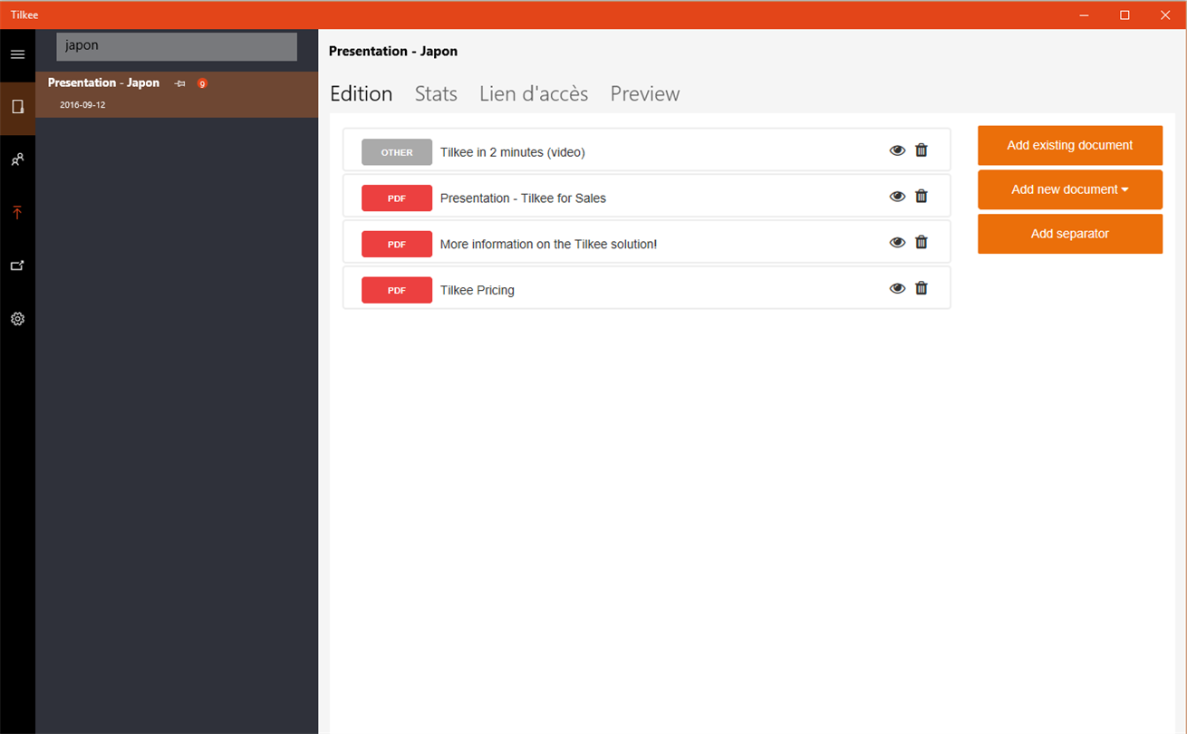Viewport: 1187px width, 734px height.
Task: Maximize the Tilkee window
Action: point(1124,14)
